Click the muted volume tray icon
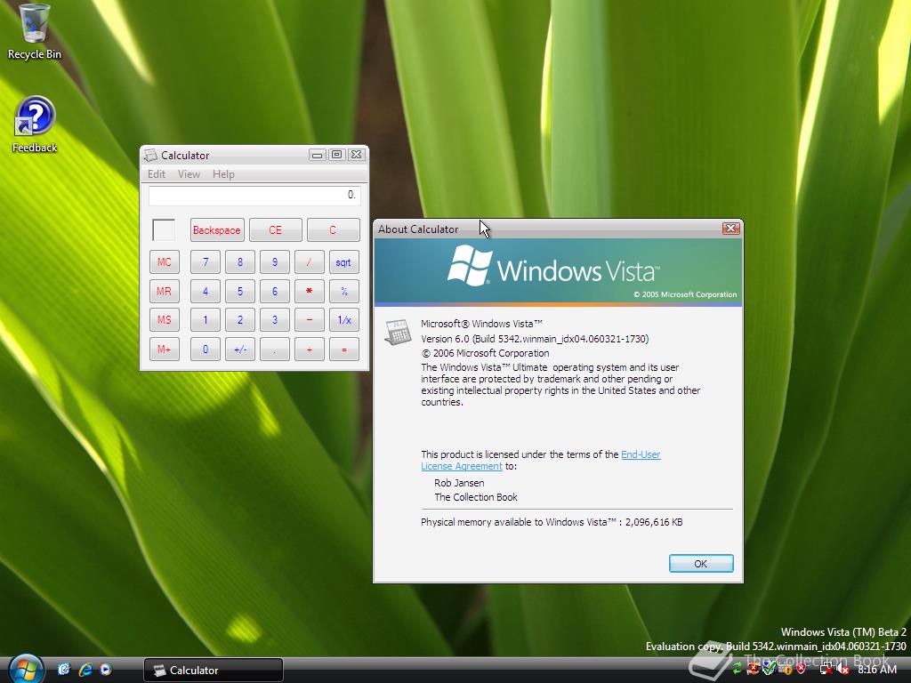The height and width of the screenshot is (683, 911). 842,670
